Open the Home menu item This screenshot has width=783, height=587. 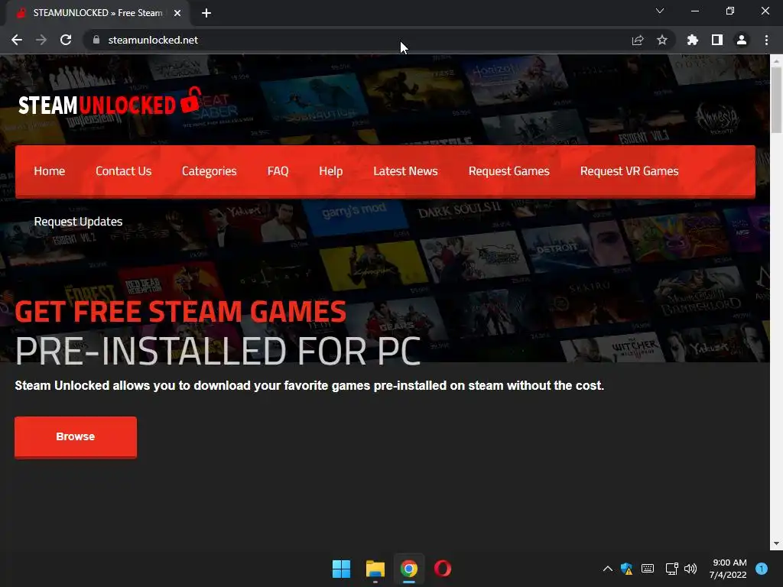click(x=50, y=171)
